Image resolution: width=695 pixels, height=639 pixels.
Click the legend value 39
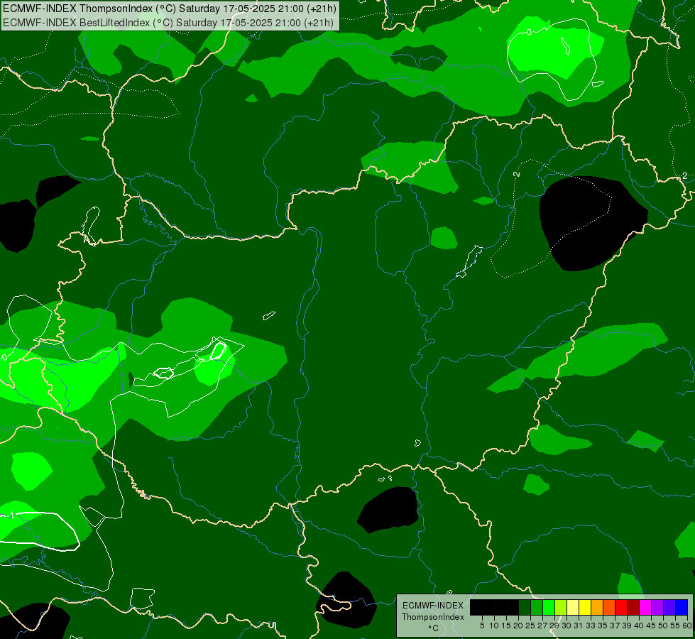pos(627,626)
